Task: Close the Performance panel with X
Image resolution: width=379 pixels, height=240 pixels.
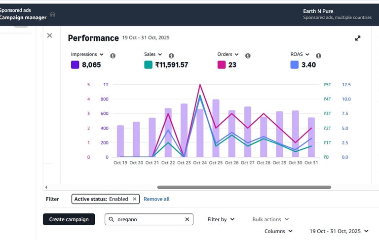Action: [x=49, y=35]
